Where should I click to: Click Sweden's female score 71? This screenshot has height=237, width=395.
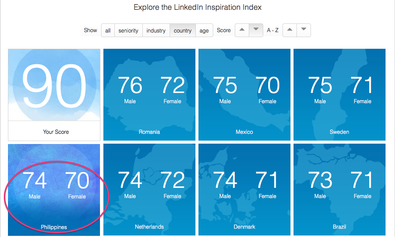coord(362,85)
